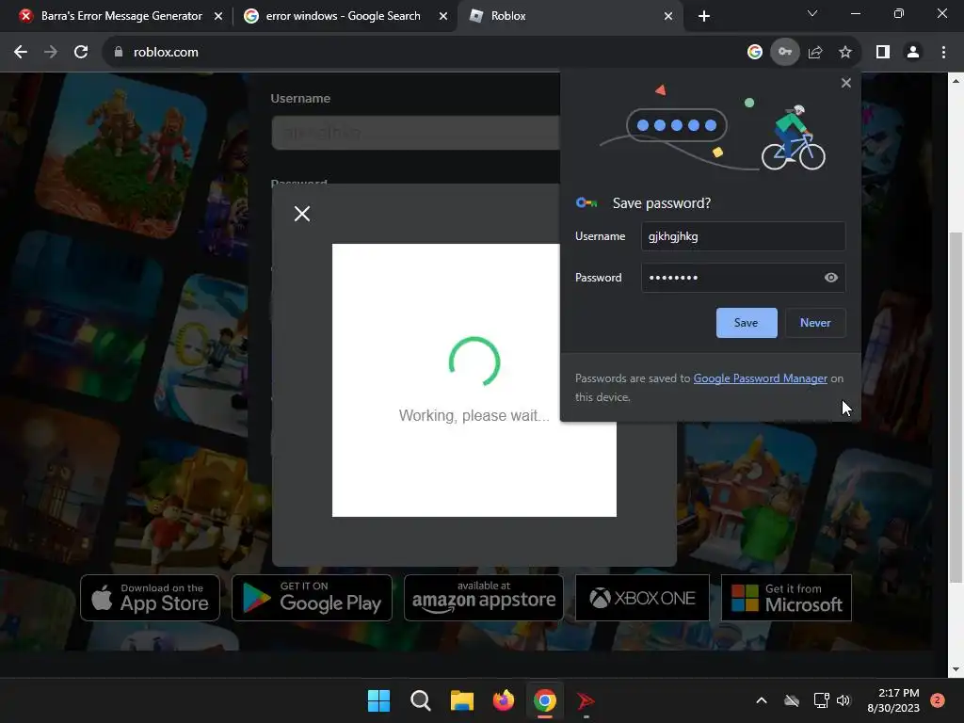Screen dimensions: 964x723
Task: Click the page vertical scrollbar
Action: [956, 406]
